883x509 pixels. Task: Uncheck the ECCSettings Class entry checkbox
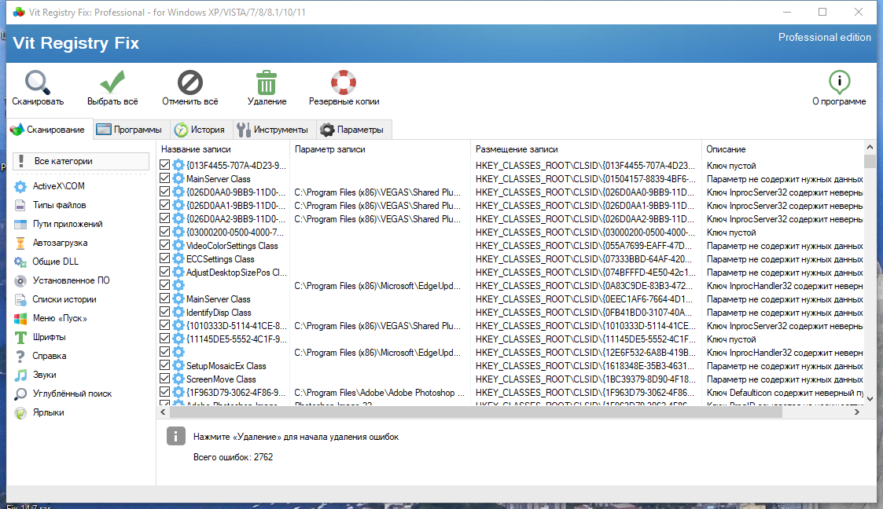pos(164,258)
